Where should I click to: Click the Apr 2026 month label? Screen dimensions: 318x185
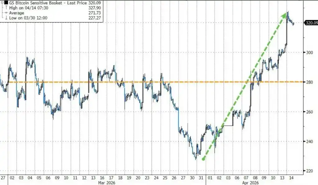246,183
